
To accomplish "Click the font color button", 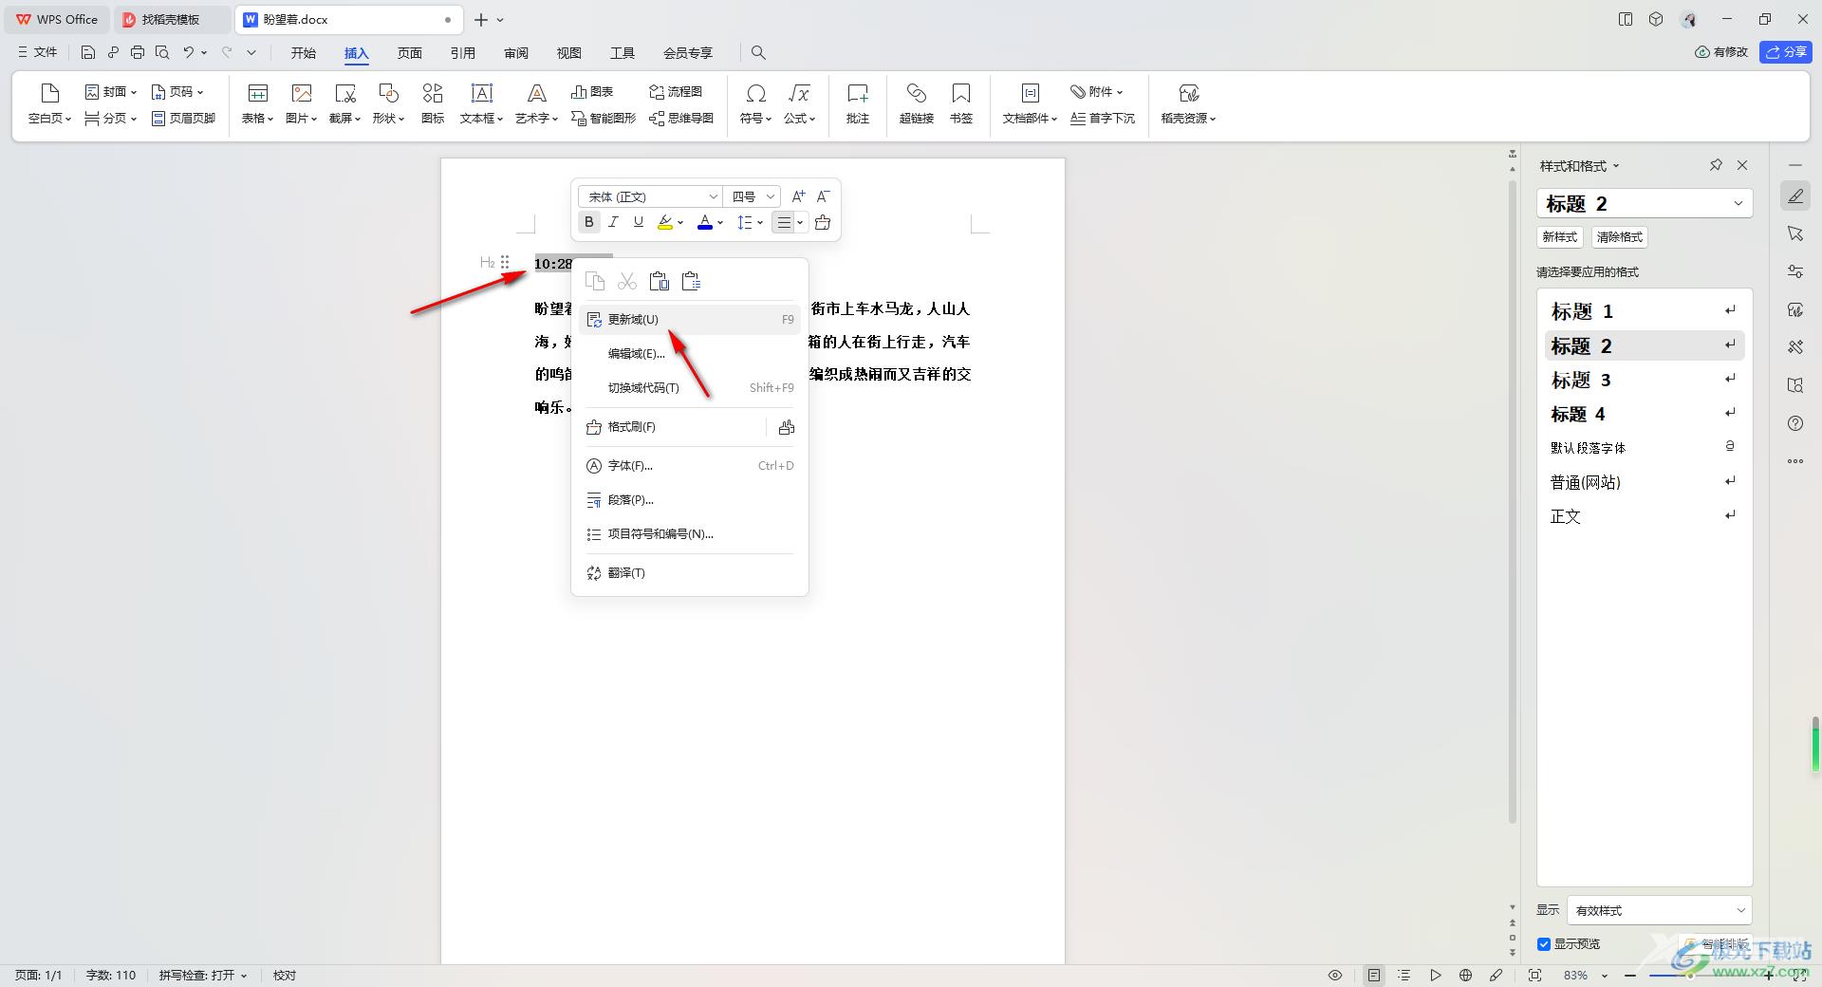I will (705, 222).
